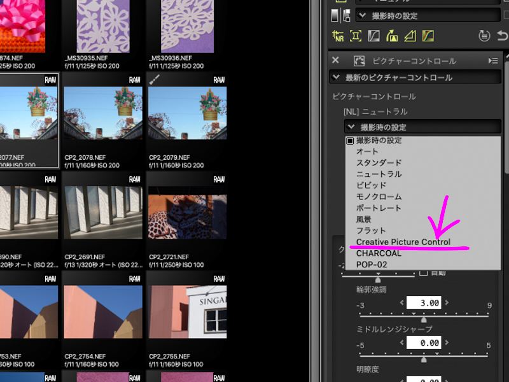
Task: Click the RAW badge on CP2_2721.NEF thumbnail
Action: (219, 180)
